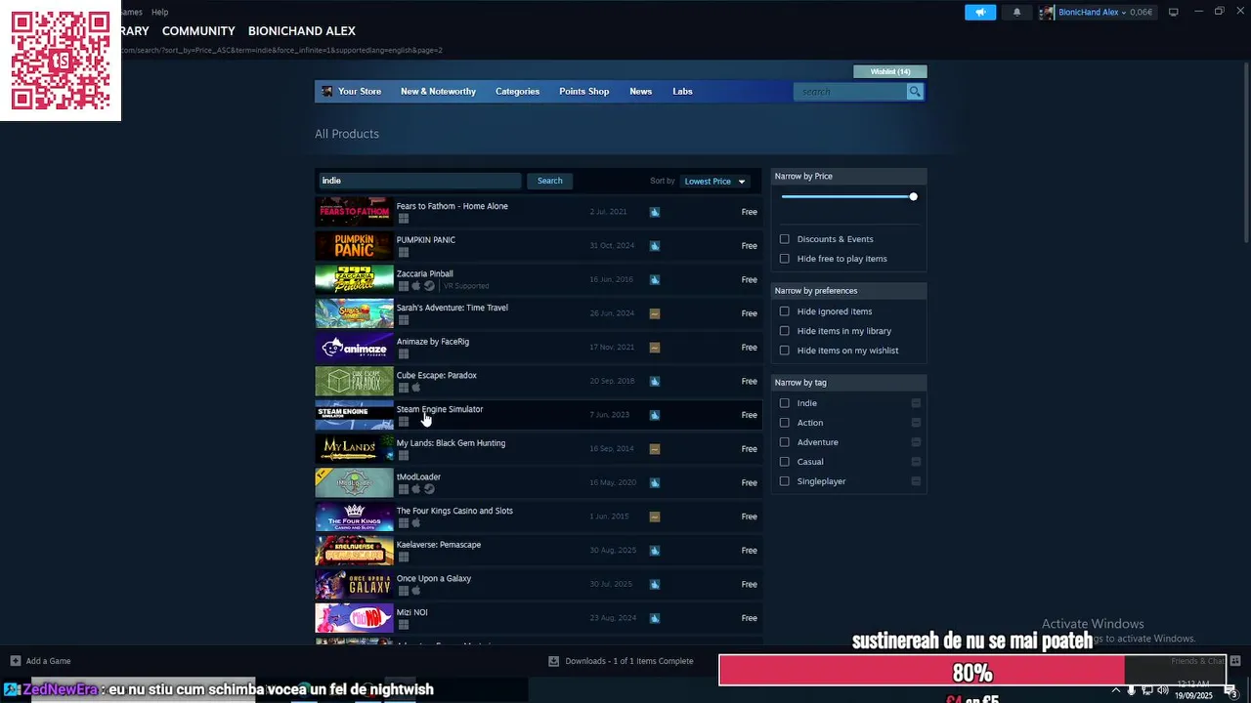1251x703 pixels.
Task: Open Windows system tray overflow arrow
Action: tap(1115, 690)
